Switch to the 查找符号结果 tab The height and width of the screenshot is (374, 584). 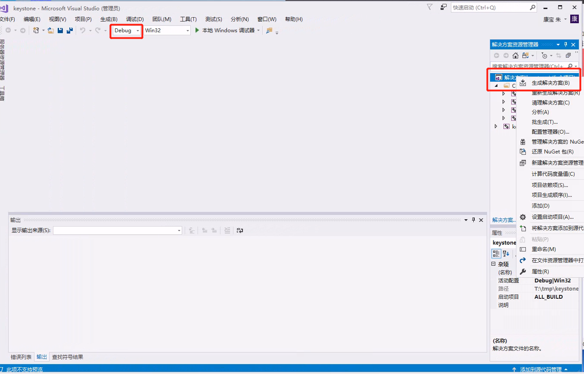(x=68, y=357)
